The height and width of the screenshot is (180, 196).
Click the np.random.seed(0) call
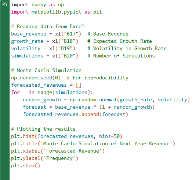(36, 78)
